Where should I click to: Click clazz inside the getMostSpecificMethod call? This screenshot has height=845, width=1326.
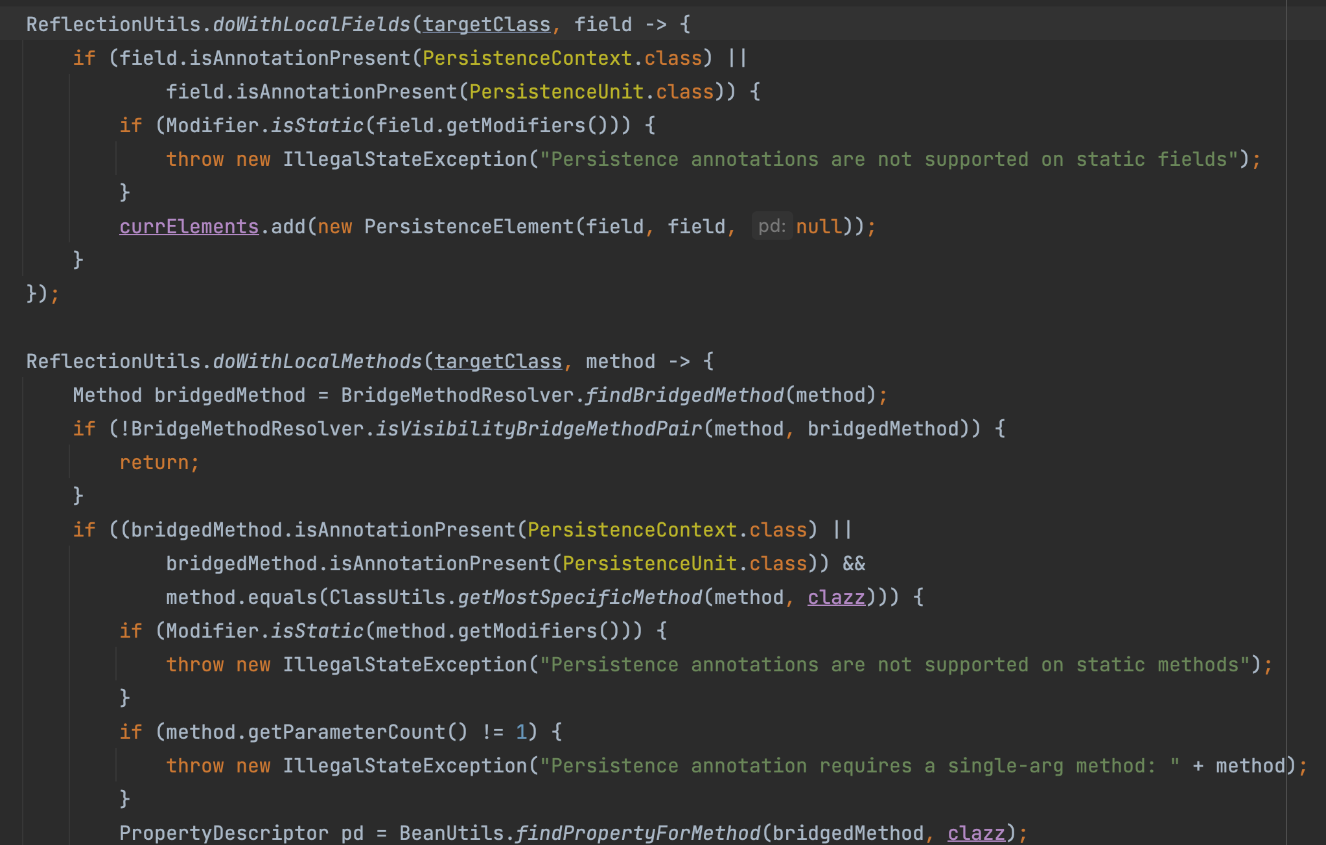pos(835,597)
